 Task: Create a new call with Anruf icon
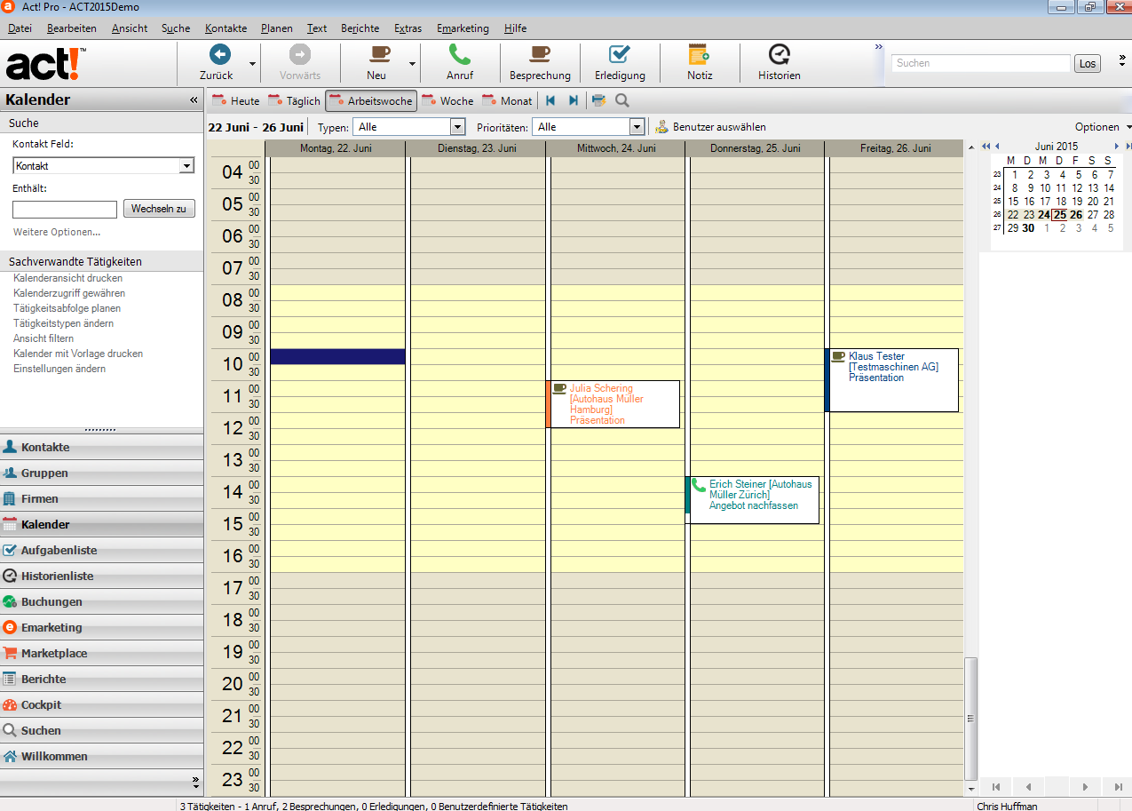(x=459, y=55)
